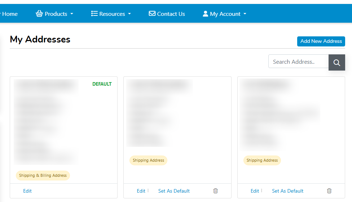This screenshot has width=352, height=202.
Task: Go to the Home menu item
Action: pyautogui.click(x=10, y=14)
